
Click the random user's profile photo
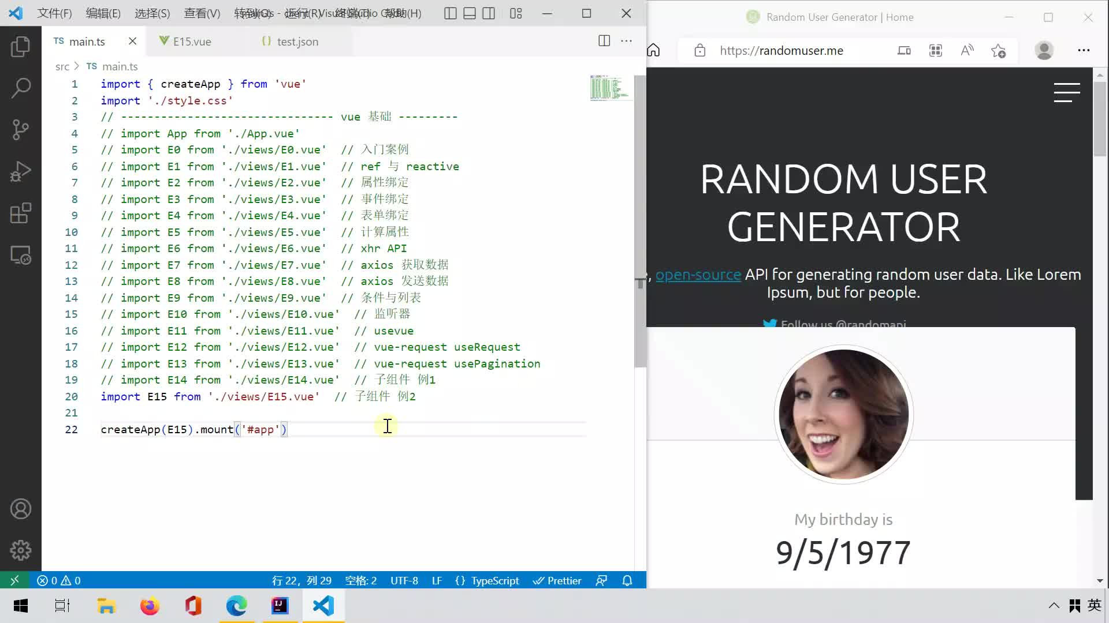[844, 414]
